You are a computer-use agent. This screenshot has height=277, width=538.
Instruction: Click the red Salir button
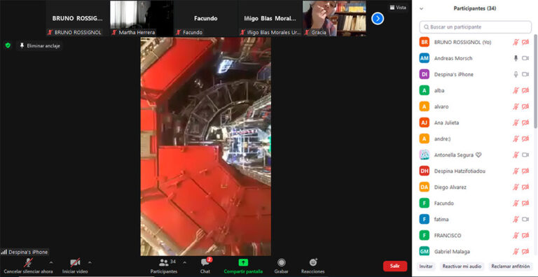(x=395, y=266)
